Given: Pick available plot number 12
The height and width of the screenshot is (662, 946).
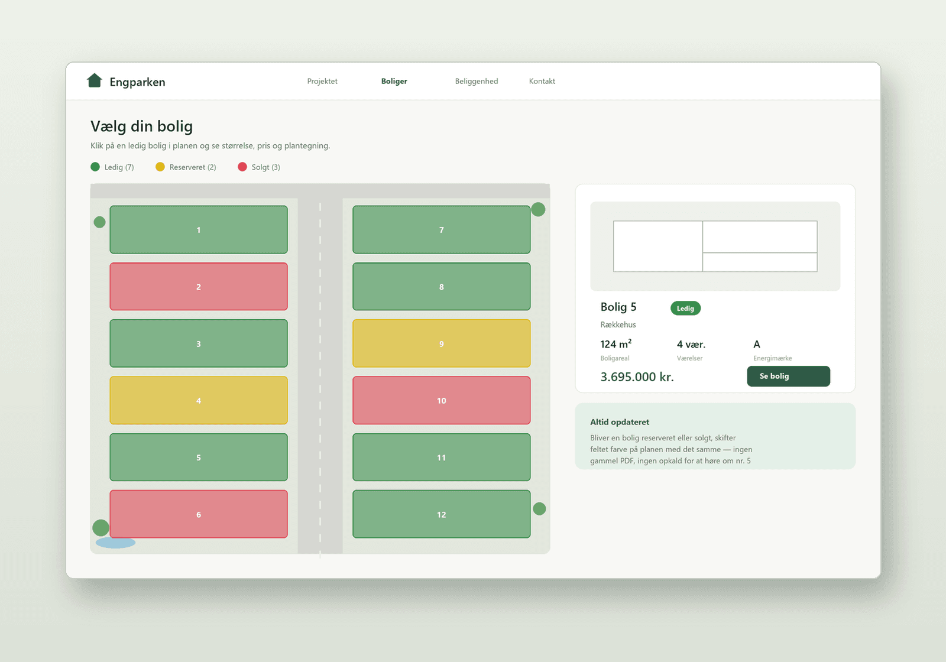Looking at the screenshot, I should (442, 514).
